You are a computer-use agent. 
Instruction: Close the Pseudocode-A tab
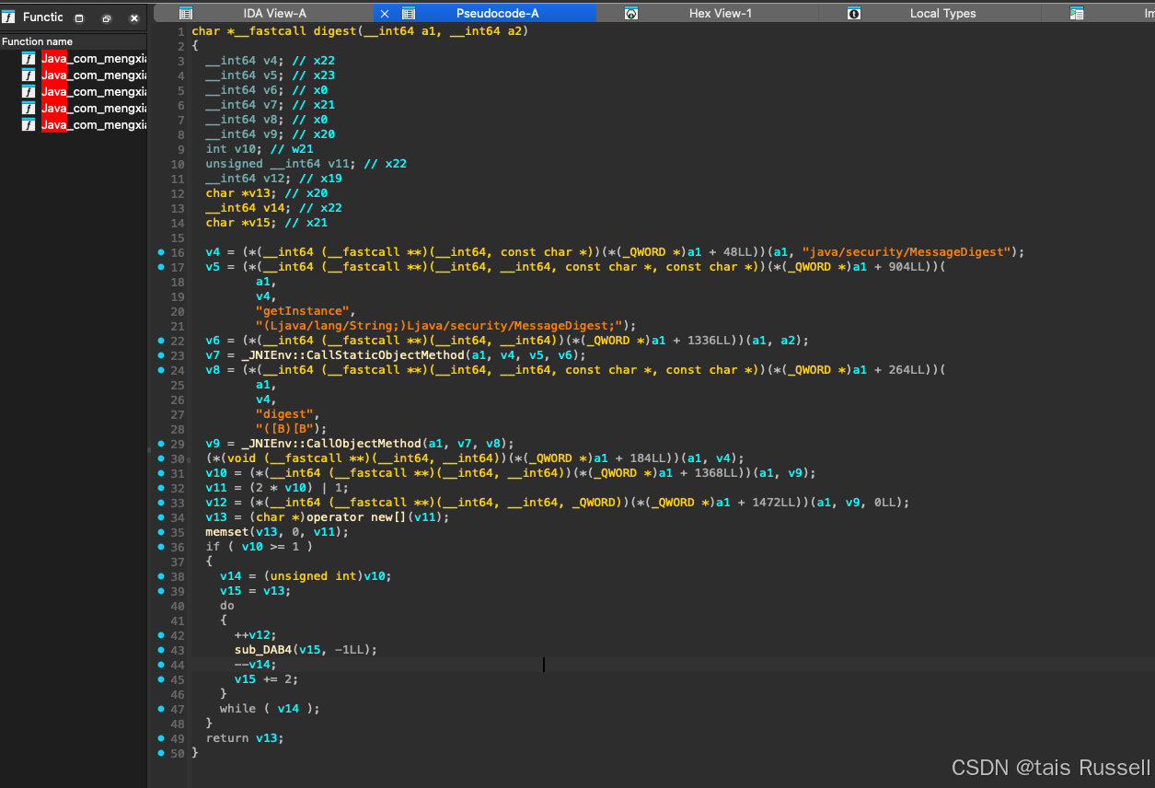tap(385, 13)
